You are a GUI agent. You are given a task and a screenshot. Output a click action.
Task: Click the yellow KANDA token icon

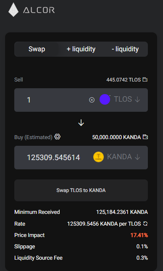click(x=99, y=157)
